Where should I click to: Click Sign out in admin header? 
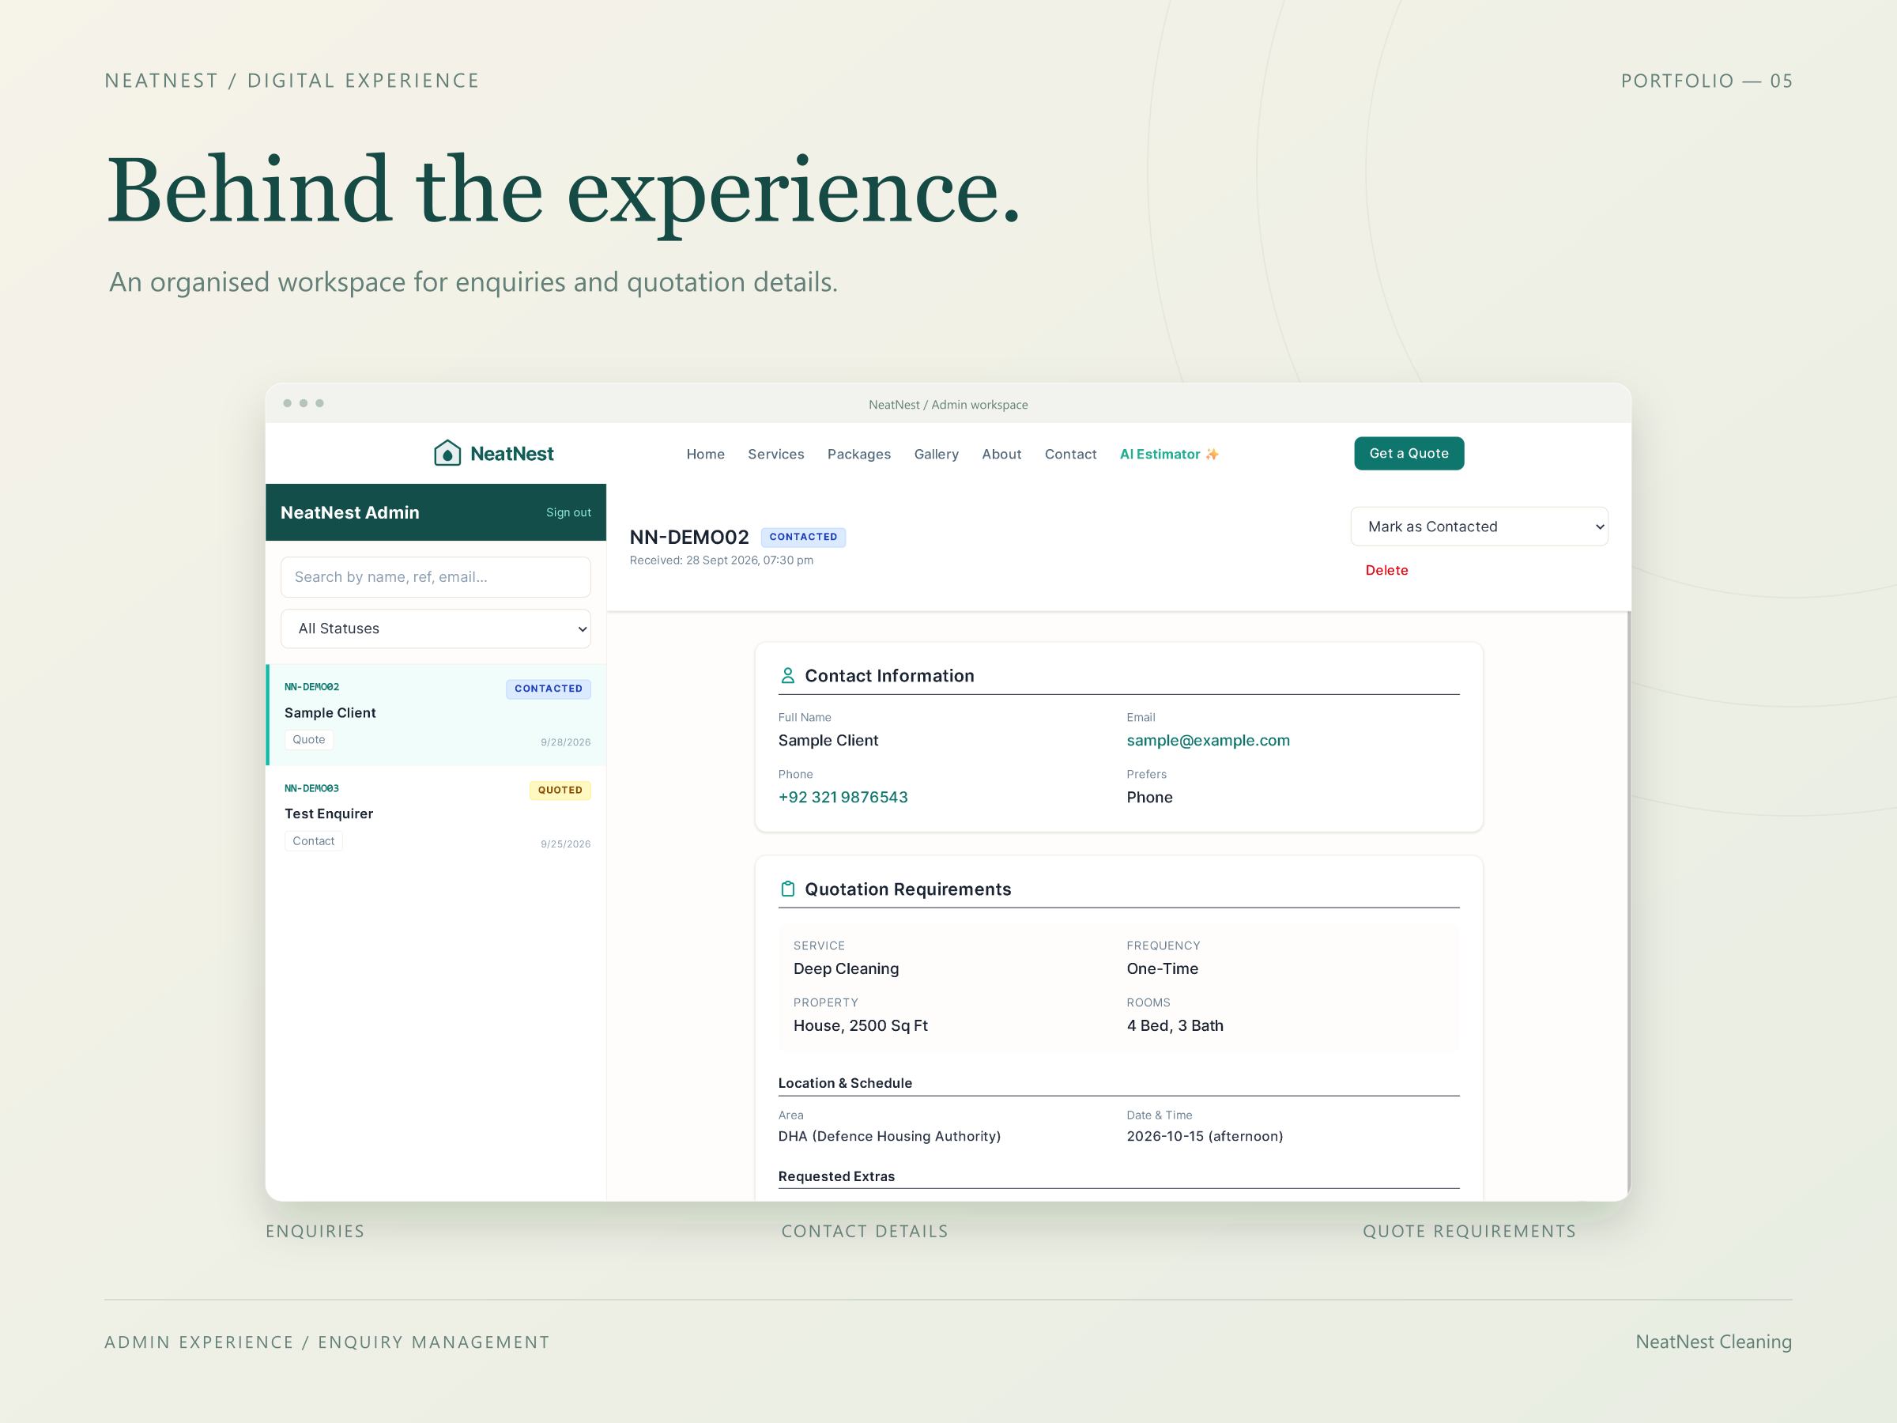(568, 512)
